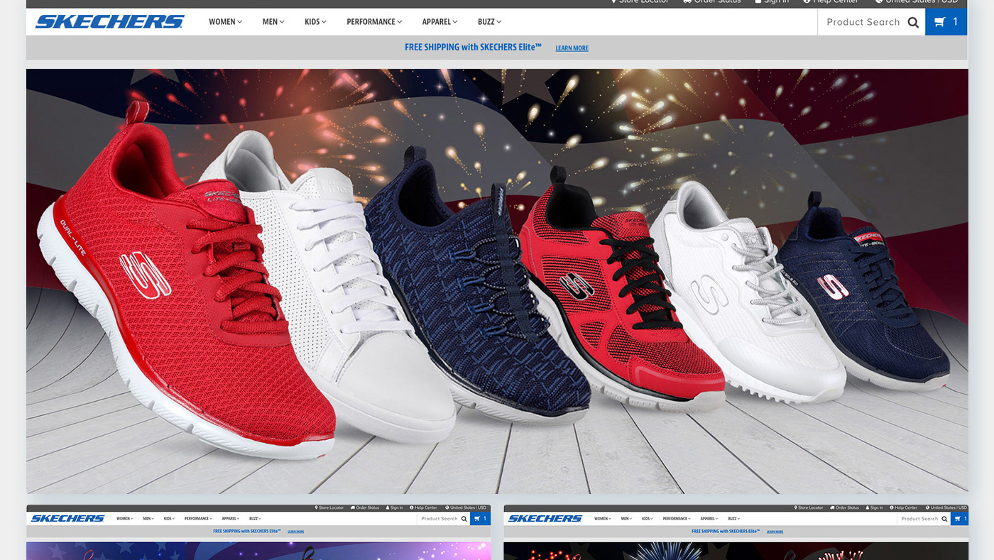Screen dimensions: 994x560
Task: Click United States | USD in lower-right page
Action: pyautogui.click(x=946, y=507)
